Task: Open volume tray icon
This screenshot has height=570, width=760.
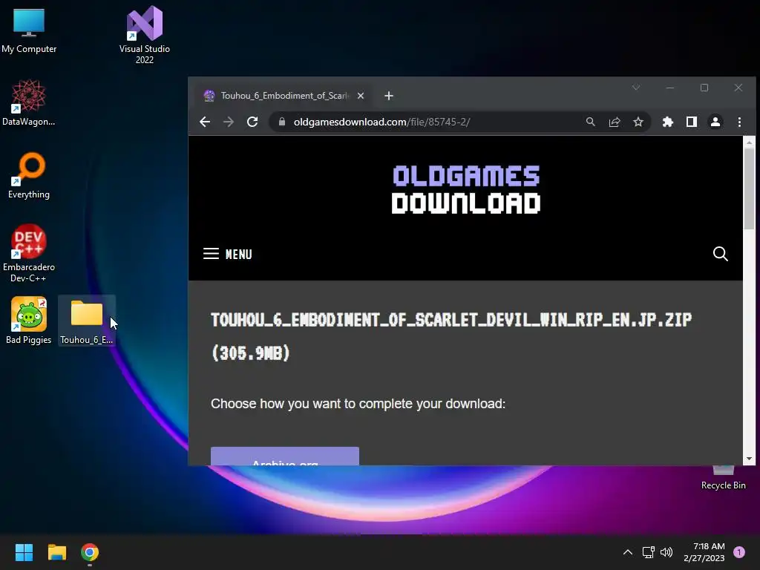Action: 666,552
